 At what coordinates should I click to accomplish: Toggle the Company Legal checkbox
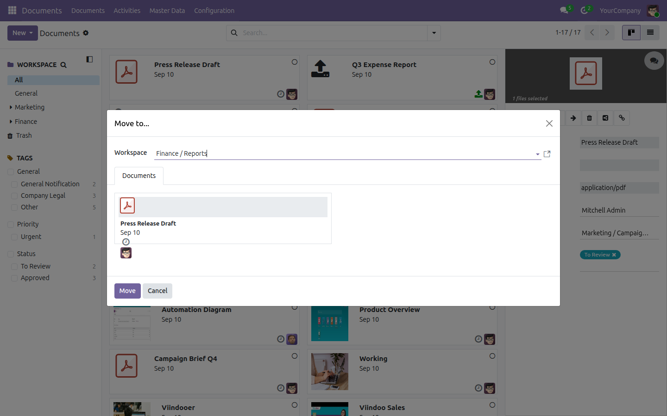coord(14,196)
